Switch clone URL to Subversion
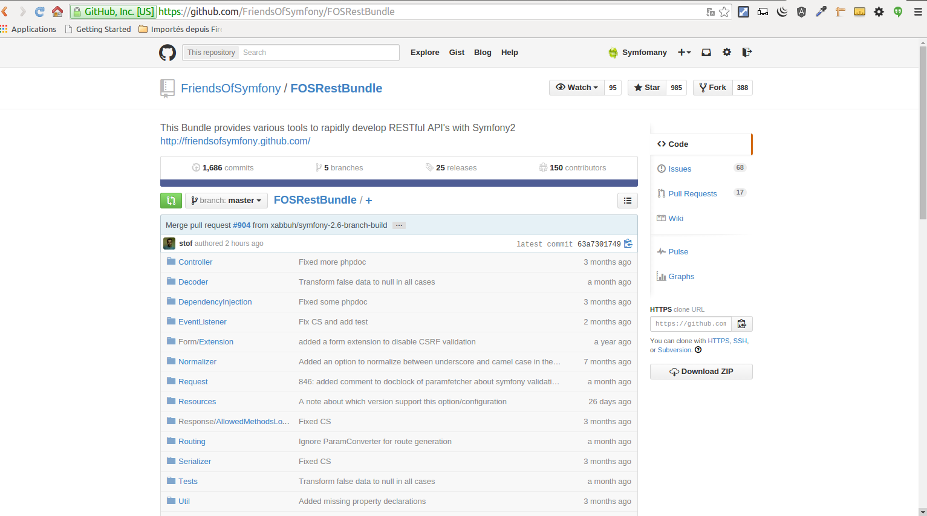The image size is (927, 516). pos(674,350)
